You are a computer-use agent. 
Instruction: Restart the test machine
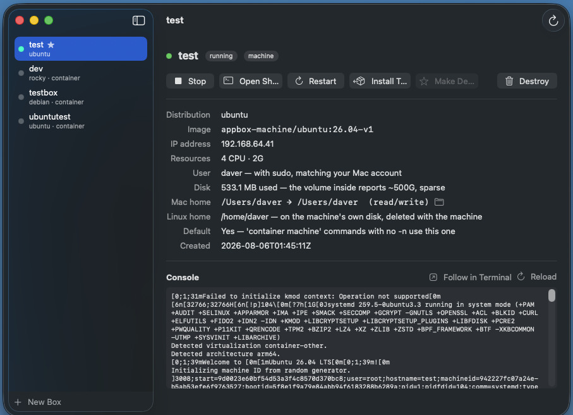(x=316, y=81)
